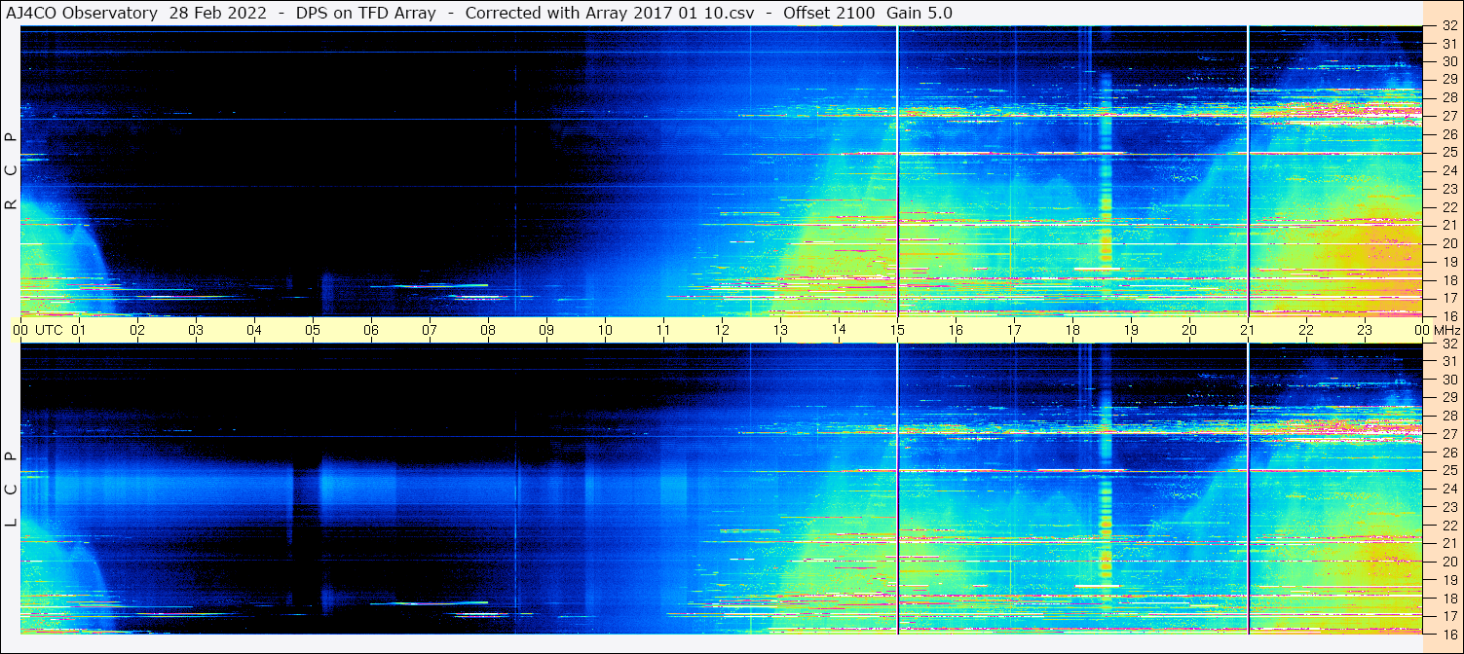Select the 12 hour label on time axis
The width and height of the screenshot is (1464, 654).
point(722,330)
